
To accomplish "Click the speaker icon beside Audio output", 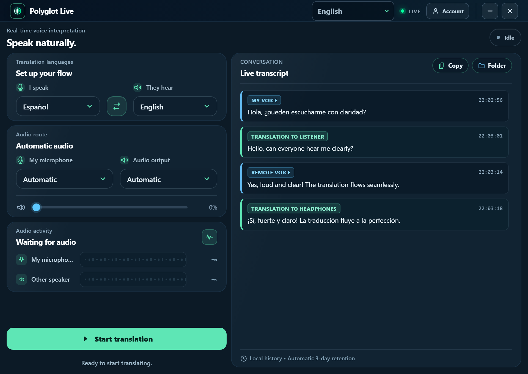I will pyautogui.click(x=124, y=160).
